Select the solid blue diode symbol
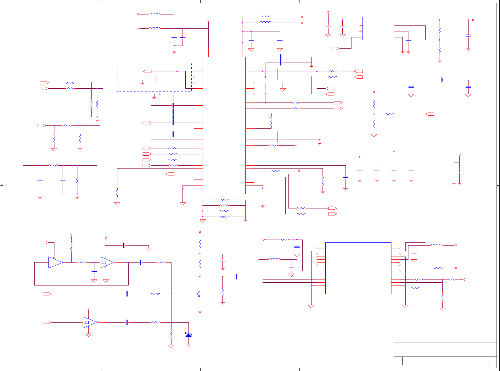The image size is (500, 371). coord(188,335)
